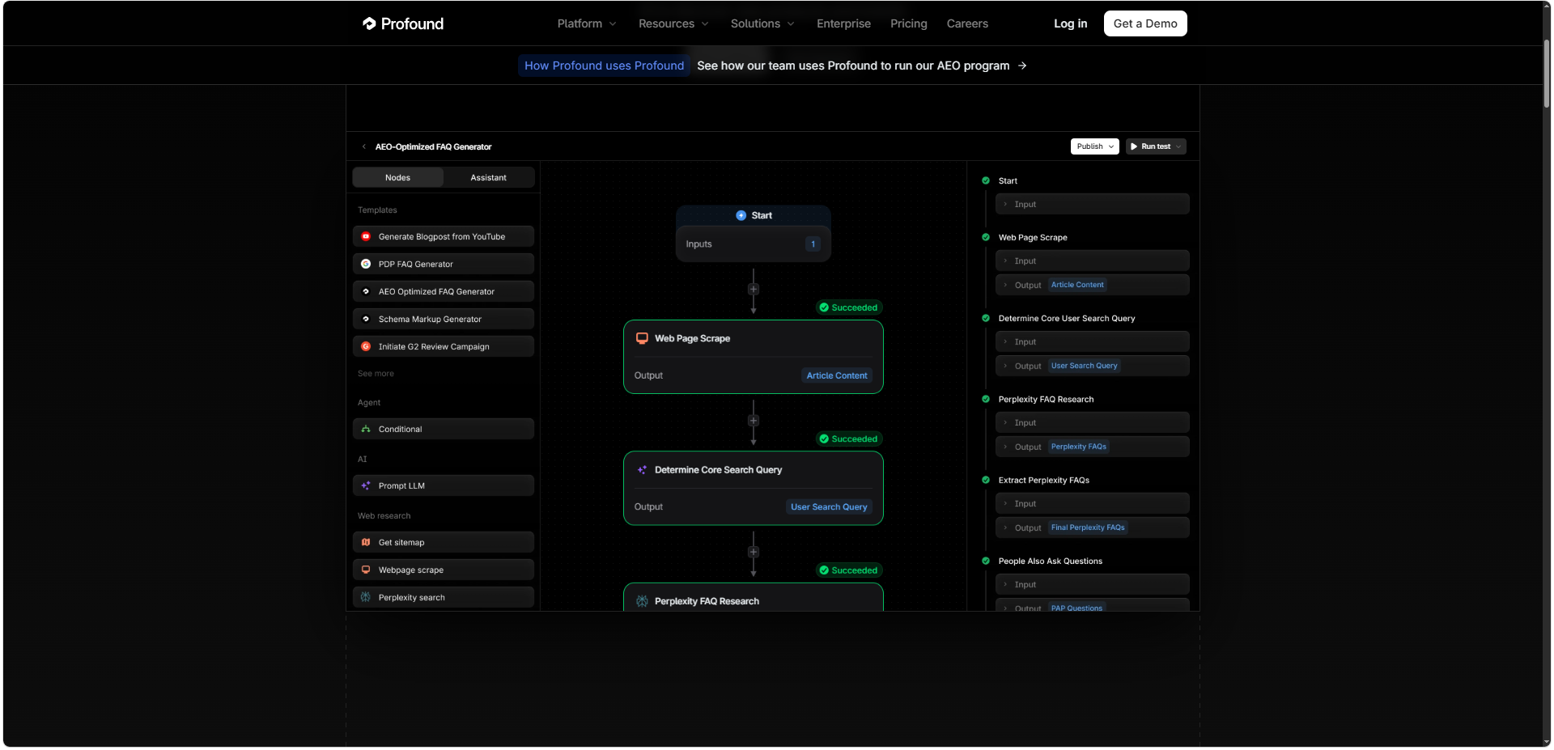Click the "Inputs" label in Start node

698,244
